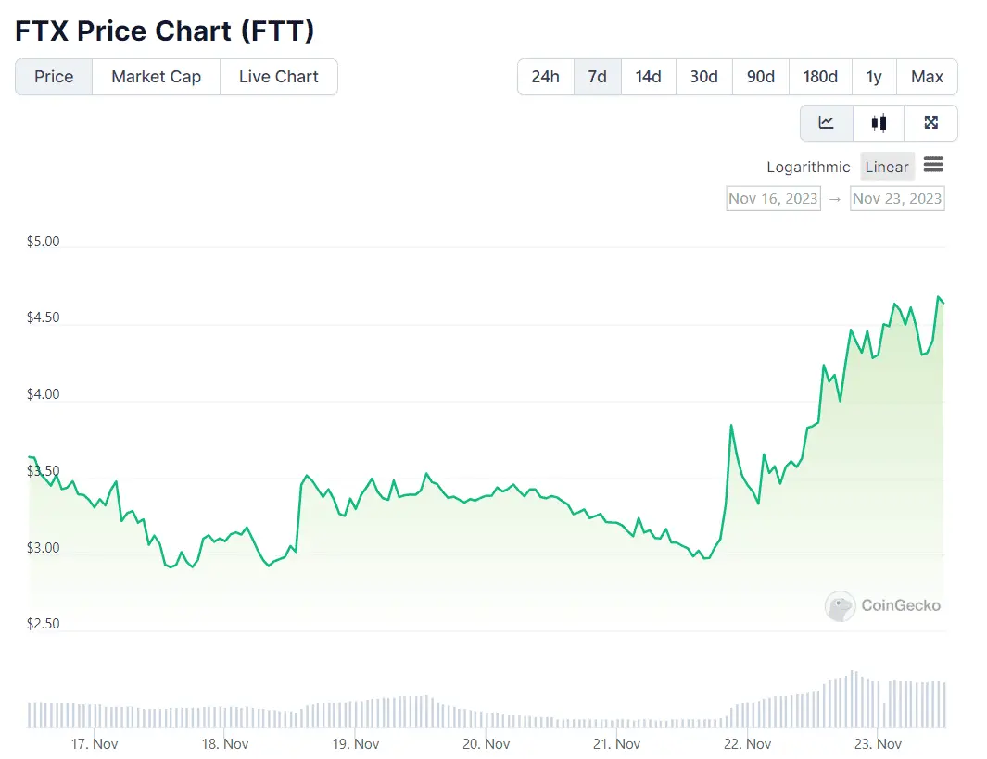Open the chart export hamburger menu icon
This screenshot has height=759, width=987.
[x=934, y=165]
